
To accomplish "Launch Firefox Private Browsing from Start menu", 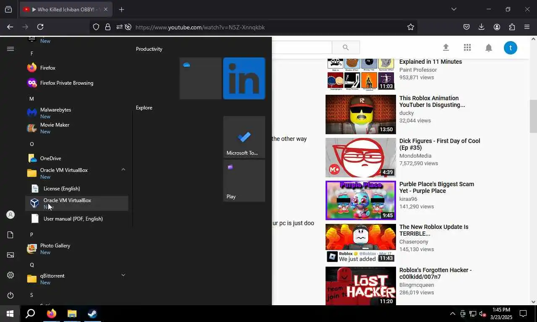I will [x=77, y=83].
